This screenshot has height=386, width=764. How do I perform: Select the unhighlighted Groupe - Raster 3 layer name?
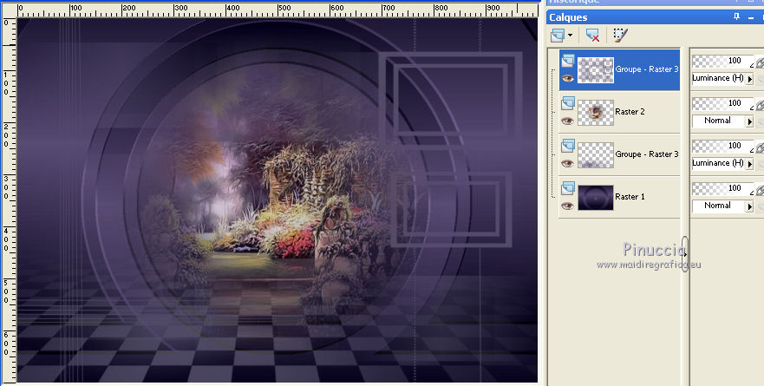pos(647,154)
